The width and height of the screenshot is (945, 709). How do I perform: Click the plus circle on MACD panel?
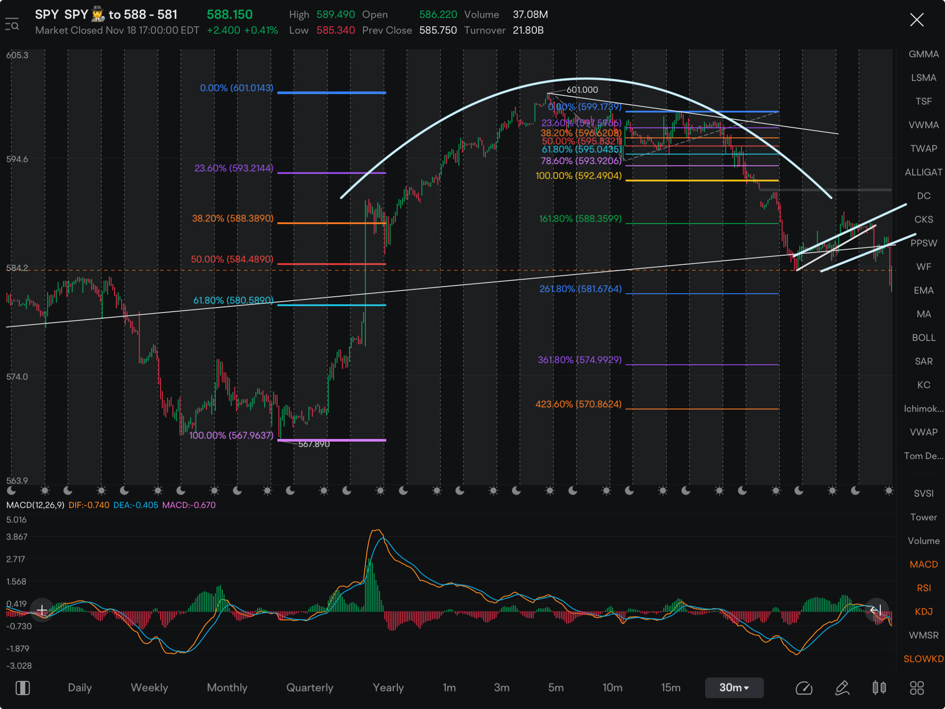(42, 610)
